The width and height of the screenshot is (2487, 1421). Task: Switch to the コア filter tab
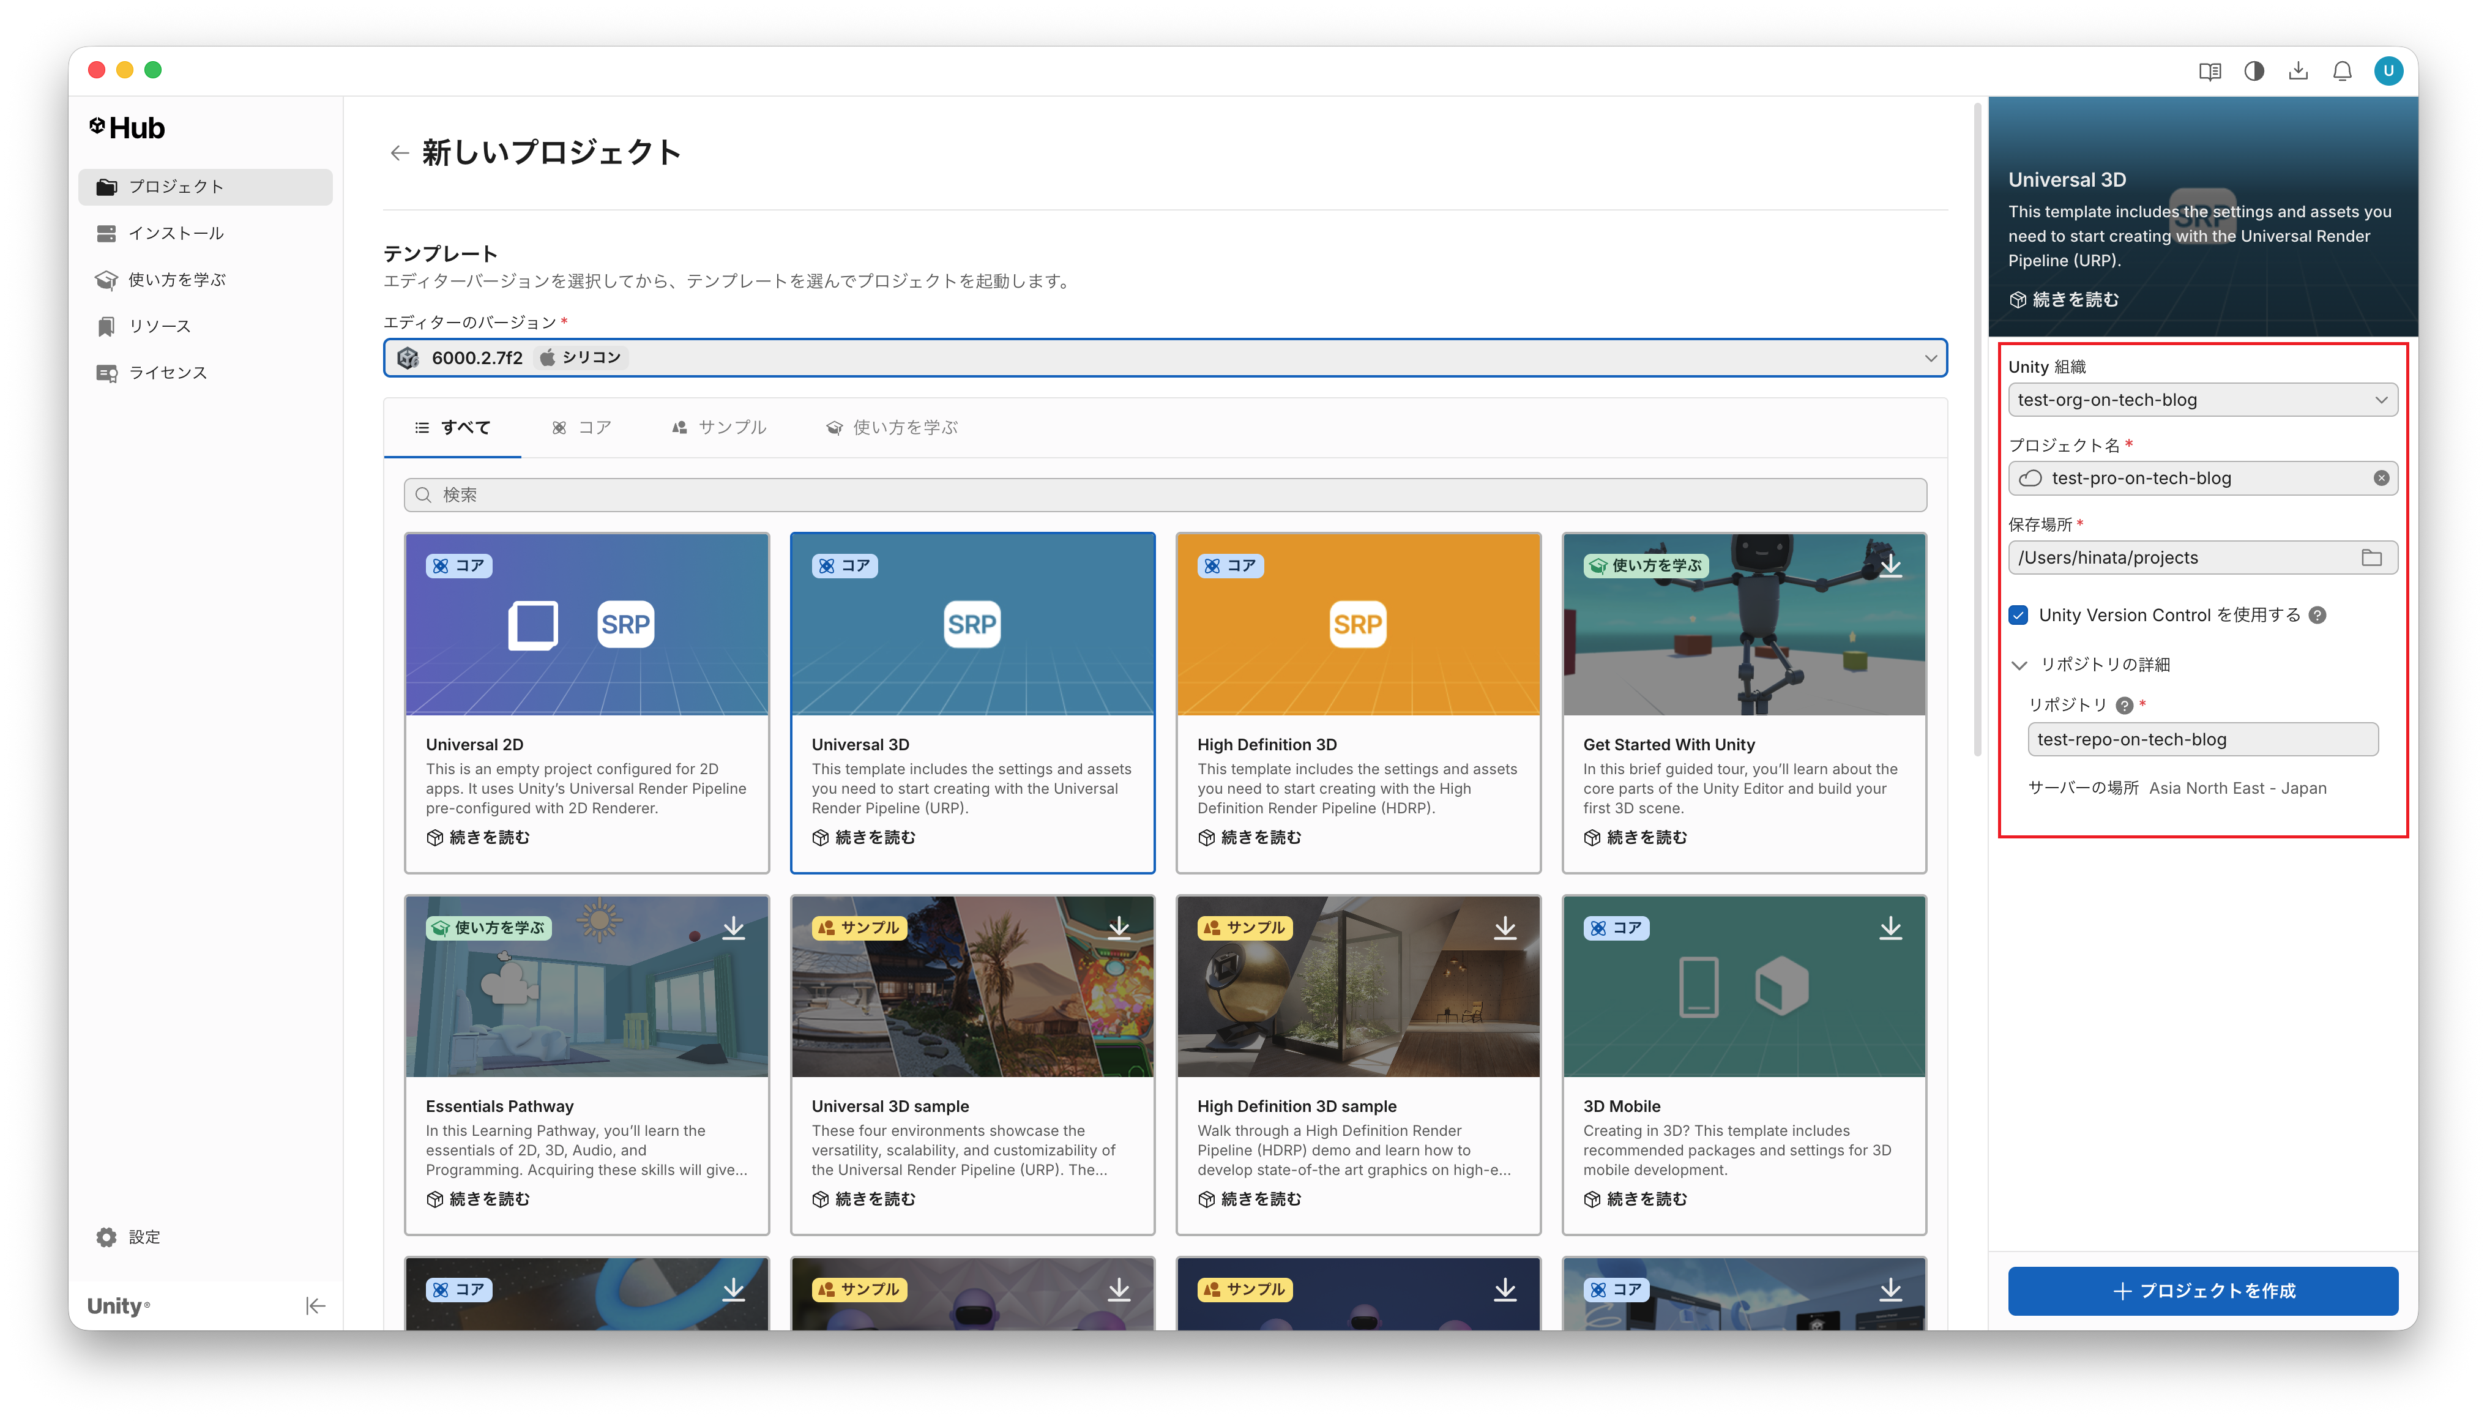pyautogui.click(x=583, y=427)
